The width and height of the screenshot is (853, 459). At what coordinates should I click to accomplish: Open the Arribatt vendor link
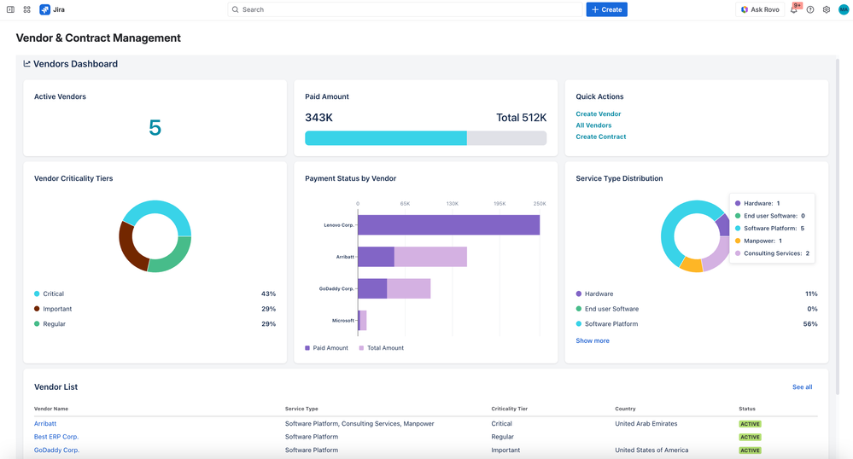tap(45, 423)
